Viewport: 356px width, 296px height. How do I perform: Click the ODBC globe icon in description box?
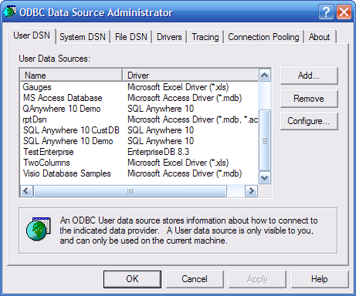pyautogui.click(x=39, y=229)
